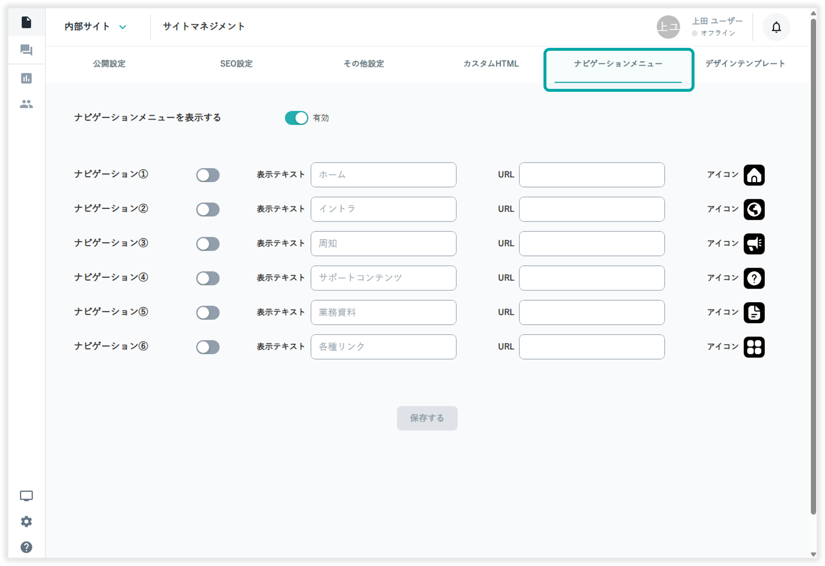The width and height of the screenshot is (825, 566).
Task: Open the analytics chart icon in sidebar
Action: coord(26,78)
